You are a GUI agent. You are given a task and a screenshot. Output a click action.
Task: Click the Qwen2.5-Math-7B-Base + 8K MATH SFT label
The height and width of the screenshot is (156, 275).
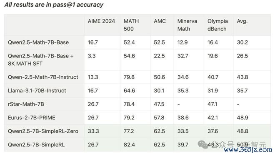(41, 60)
